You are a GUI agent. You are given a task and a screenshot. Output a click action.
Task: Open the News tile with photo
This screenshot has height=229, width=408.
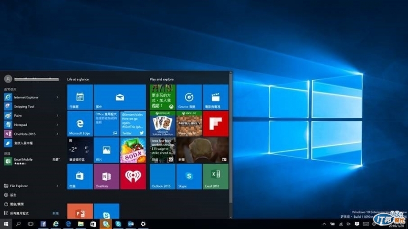coord(202,150)
